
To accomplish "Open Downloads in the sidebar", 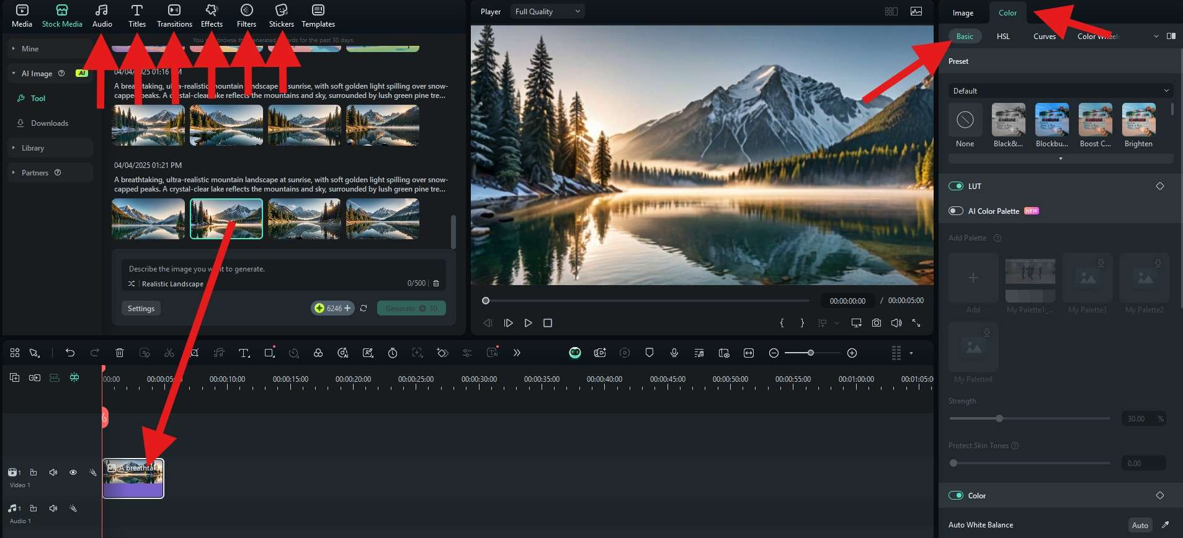I will (50, 123).
